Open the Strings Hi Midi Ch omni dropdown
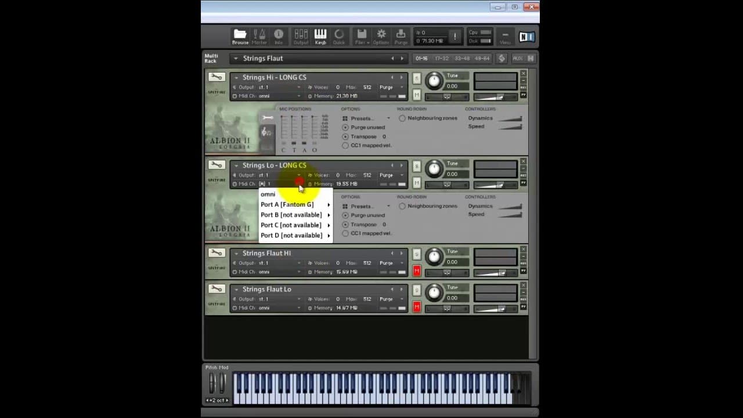 coord(279,96)
